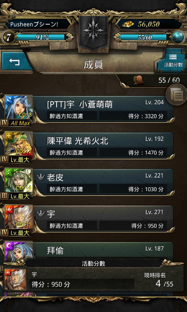
Task: Open the 活動分數 list menu
Action: 173,61
